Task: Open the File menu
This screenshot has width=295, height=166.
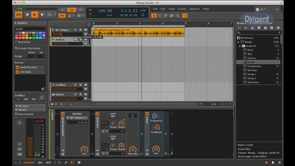Action: 155,9
